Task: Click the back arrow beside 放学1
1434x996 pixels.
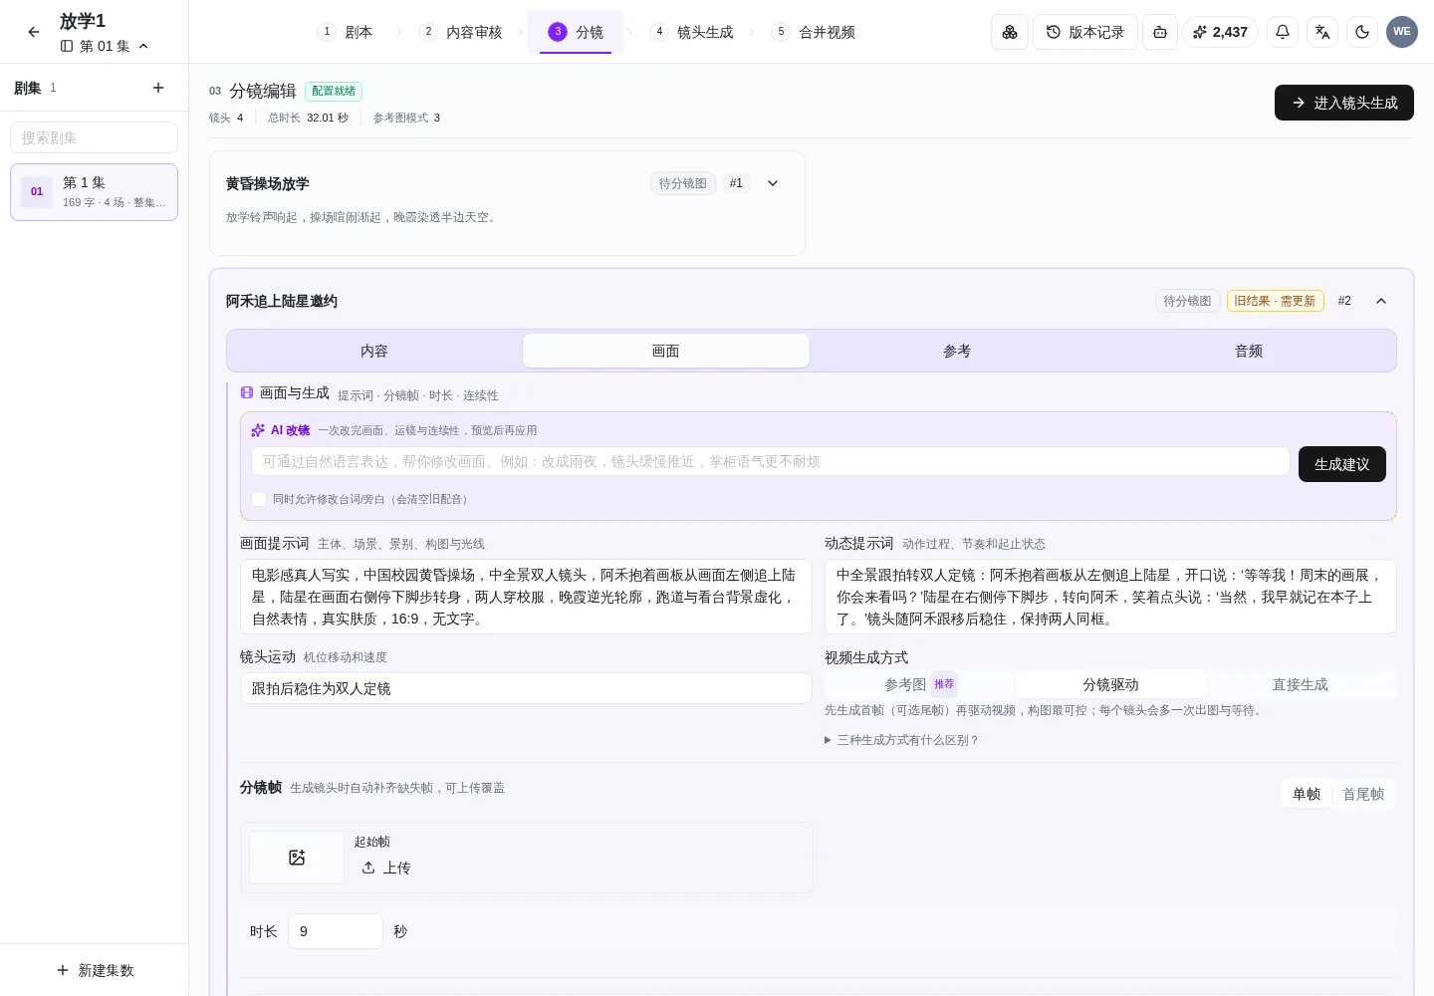Action: [x=34, y=32]
